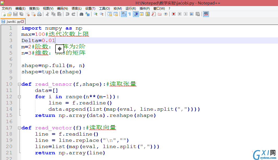The image size is (278, 160).
Task: Zoom out on the editor text
Action: point(102,14)
